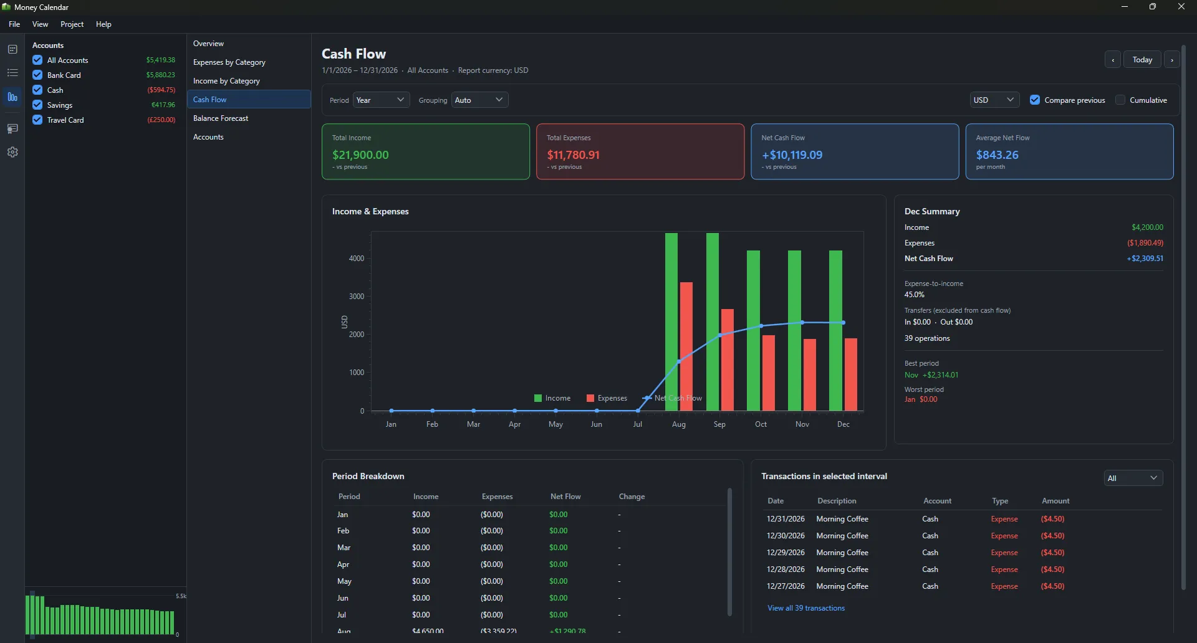Open the transactions list sidebar icon
This screenshot has height=643, width=1197.
point(12,73)
